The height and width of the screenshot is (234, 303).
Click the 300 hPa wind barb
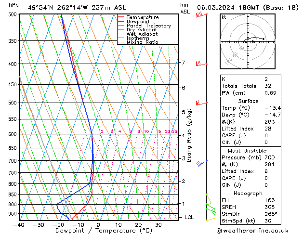[x=202, y=14]
